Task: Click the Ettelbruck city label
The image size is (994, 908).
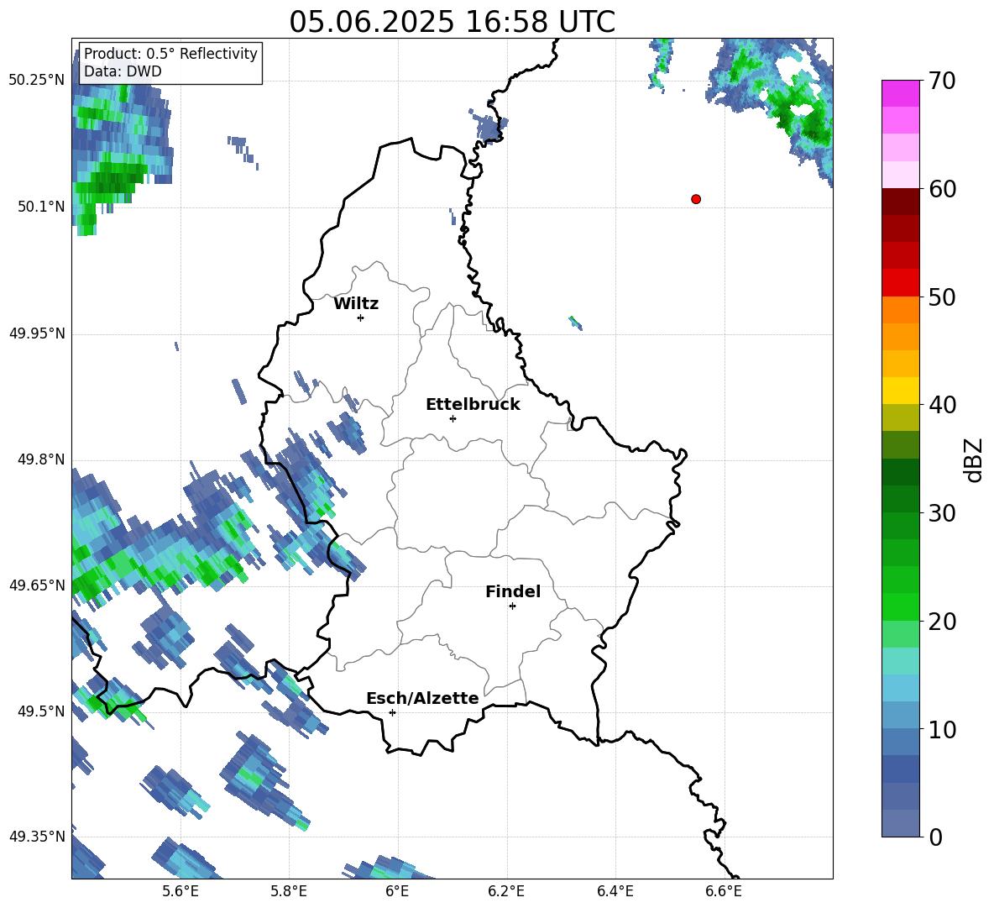Action: pos(473,405)
